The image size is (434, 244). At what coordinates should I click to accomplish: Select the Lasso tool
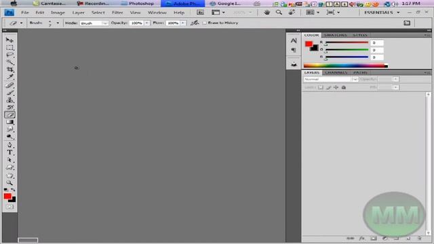(9, 55)
